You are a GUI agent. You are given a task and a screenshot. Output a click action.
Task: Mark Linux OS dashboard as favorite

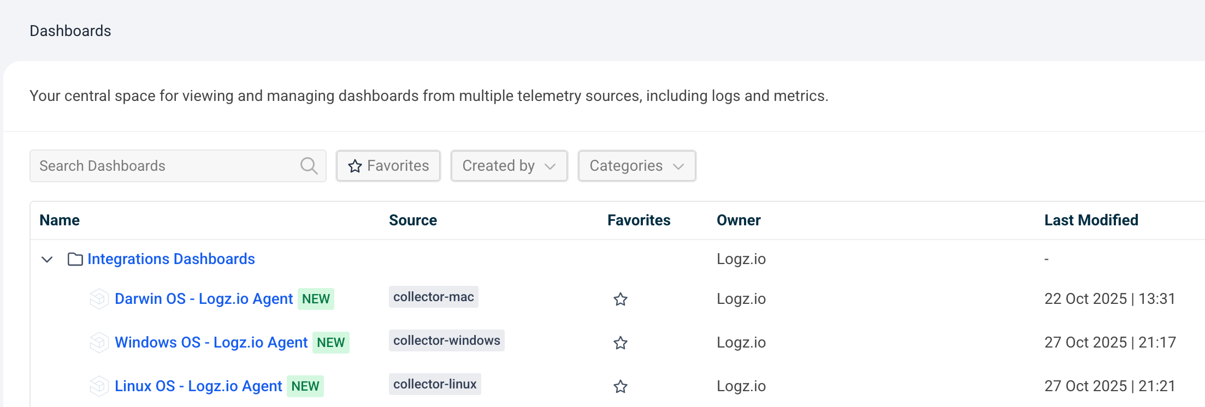[620, 387]
